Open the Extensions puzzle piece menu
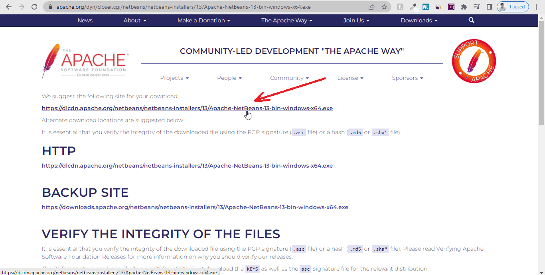This screenshot has width=545, height=275. click(x=464, y=7)
